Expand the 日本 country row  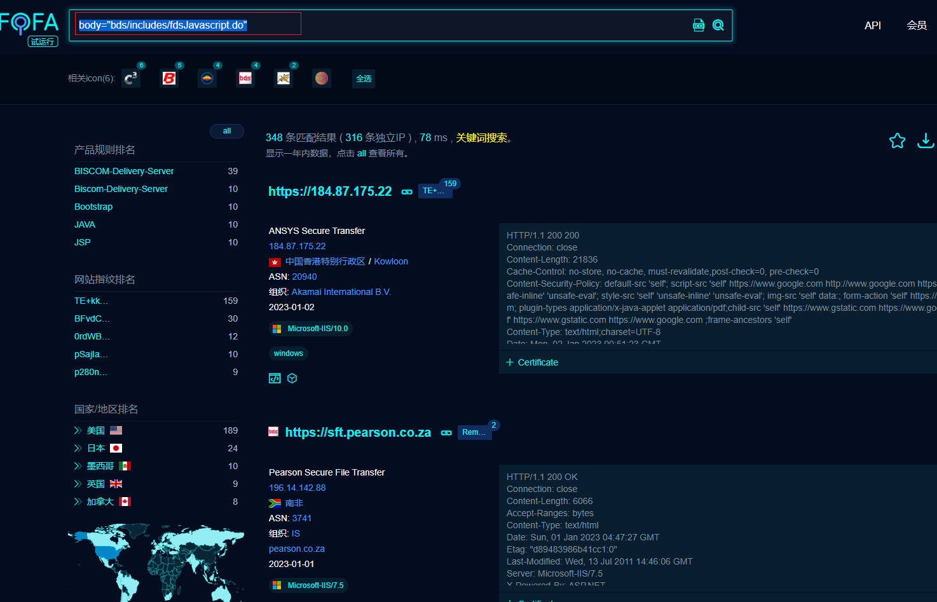coord(78,448)
